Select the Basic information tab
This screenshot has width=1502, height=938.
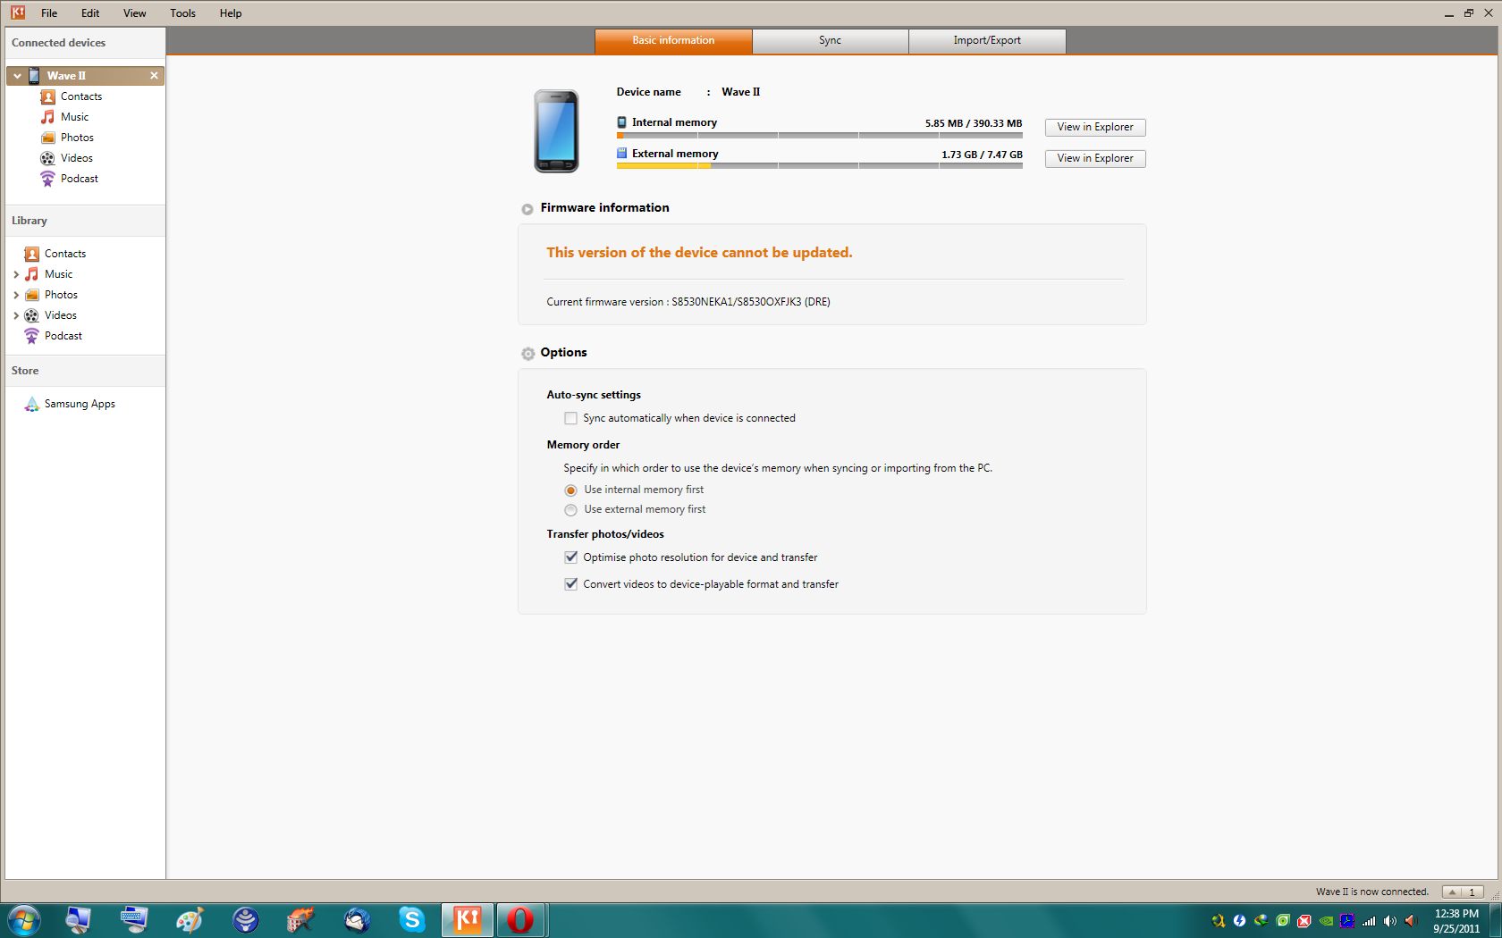(x=673, y=41)
